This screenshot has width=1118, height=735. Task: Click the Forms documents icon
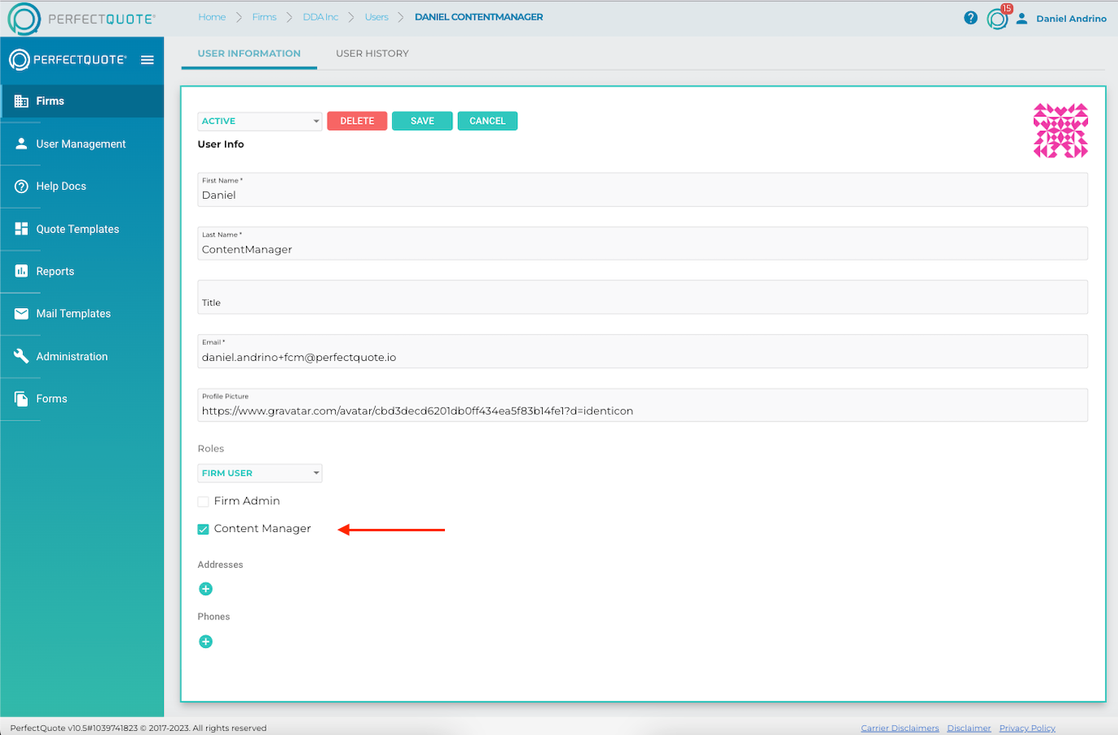pos(21,398)
